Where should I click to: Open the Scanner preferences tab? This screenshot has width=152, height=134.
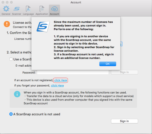pos(16,10)
